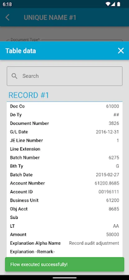Tap the search magnifier icon
The height and width of the screenshot is (280, 129).
pyautogui.click(x=14, y=76)
